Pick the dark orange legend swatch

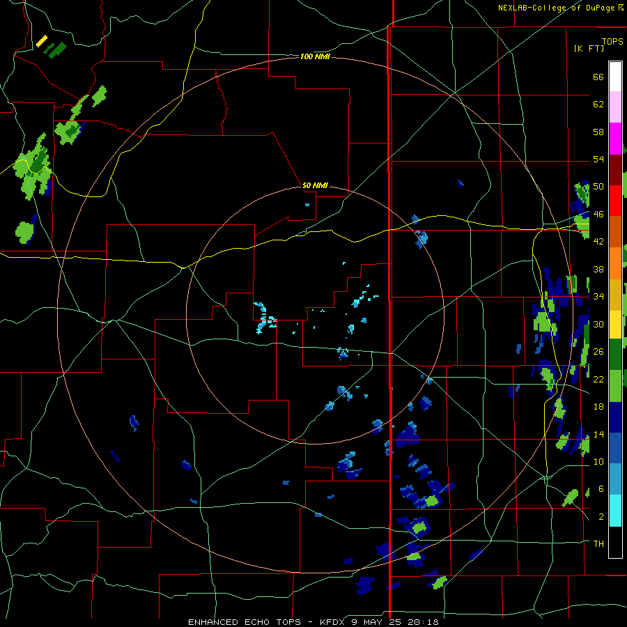(x=615, y=232)
